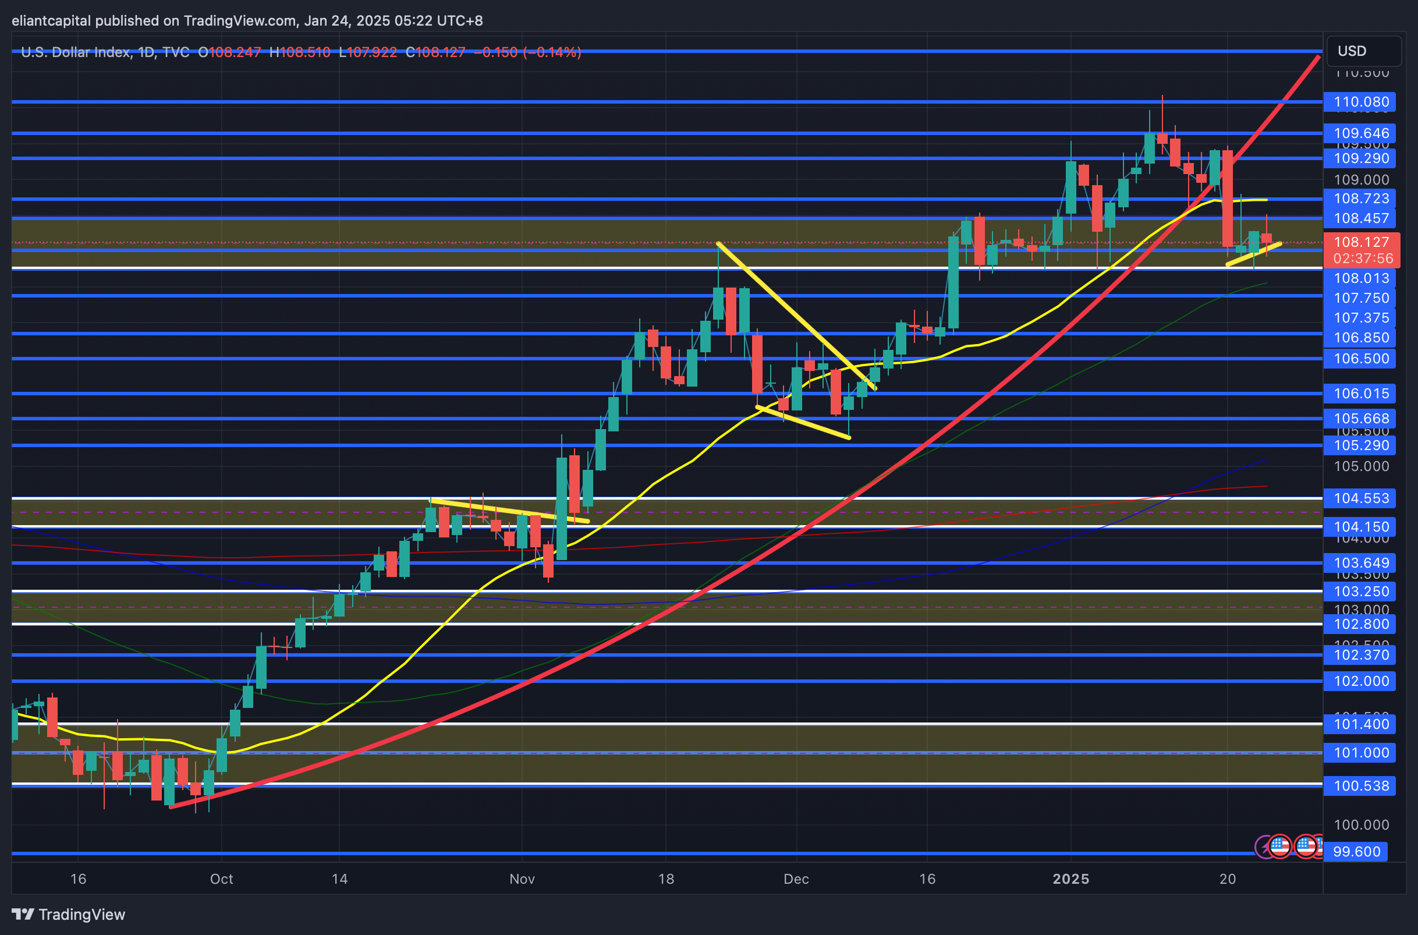1418x935 pixels.
Task: Click the TradingView logo at bottom left
Action: tap(69, 914)
